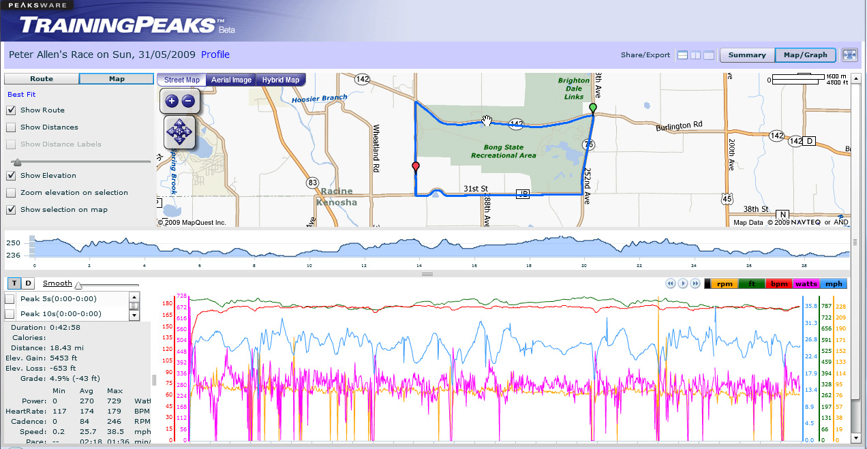Toggle the mph speed channel
Image resolution: width=867 pixels, height=449 pixels.
click(x=834, y=284)
